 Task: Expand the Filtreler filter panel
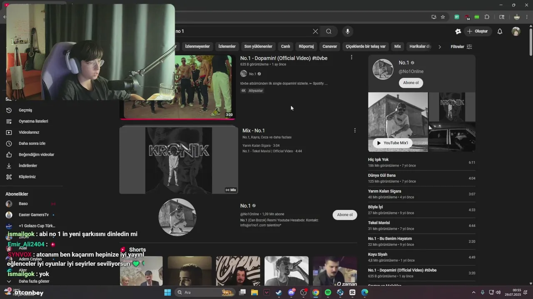[x=461, y=47]
